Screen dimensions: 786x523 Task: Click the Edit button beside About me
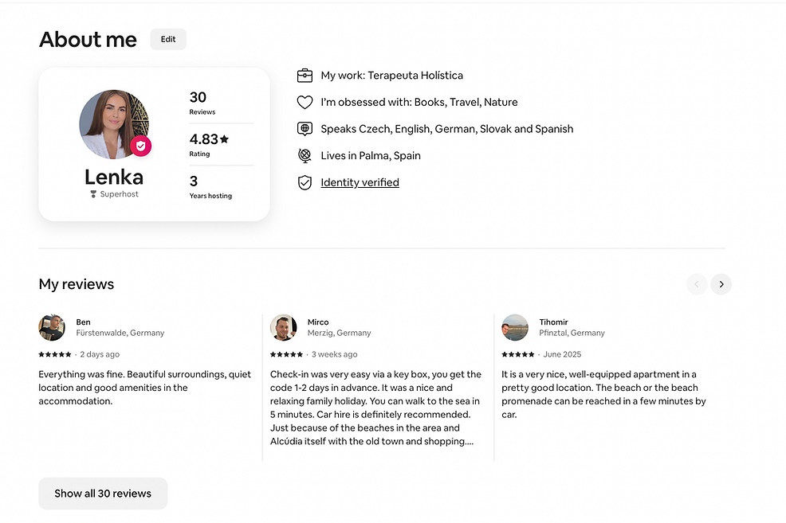pos(168,39)
